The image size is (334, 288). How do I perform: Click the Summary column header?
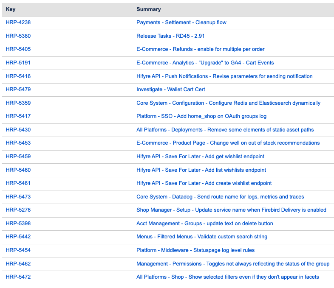click(148, 9)
